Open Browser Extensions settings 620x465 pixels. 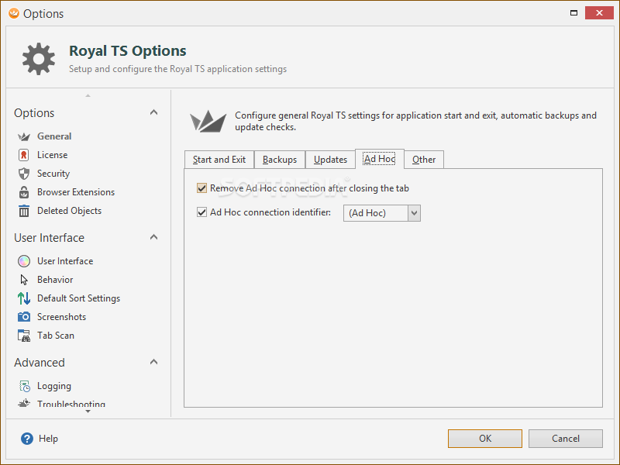[x=76, y=192]
